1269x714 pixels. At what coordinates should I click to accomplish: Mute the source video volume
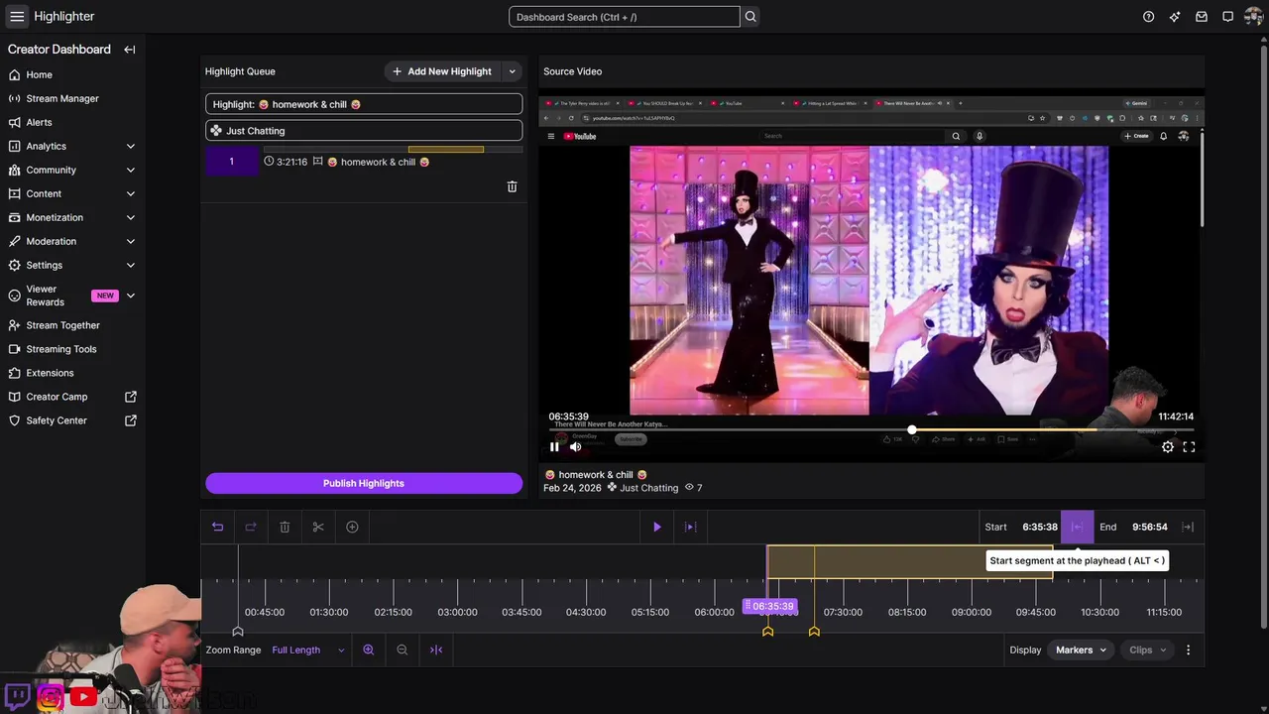coord(576,447)
